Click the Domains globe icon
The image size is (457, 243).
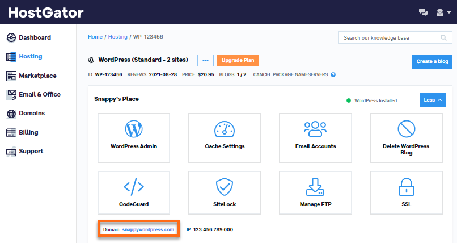coord(11,114)
